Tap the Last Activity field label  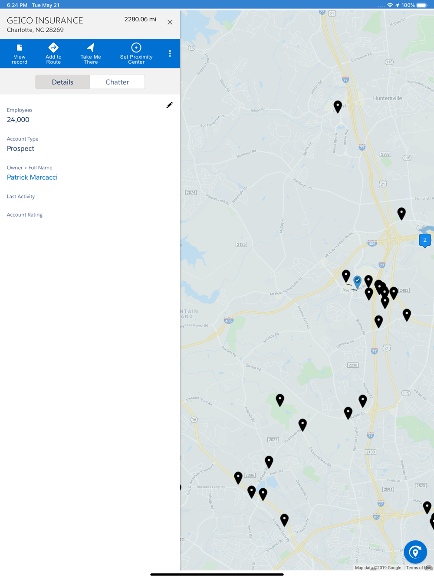pyautogui.click(x=21, y=197)
